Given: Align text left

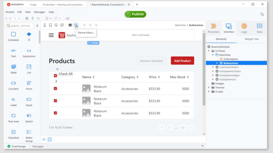Looking at the screenshot, I should click(x=85, y=25).
